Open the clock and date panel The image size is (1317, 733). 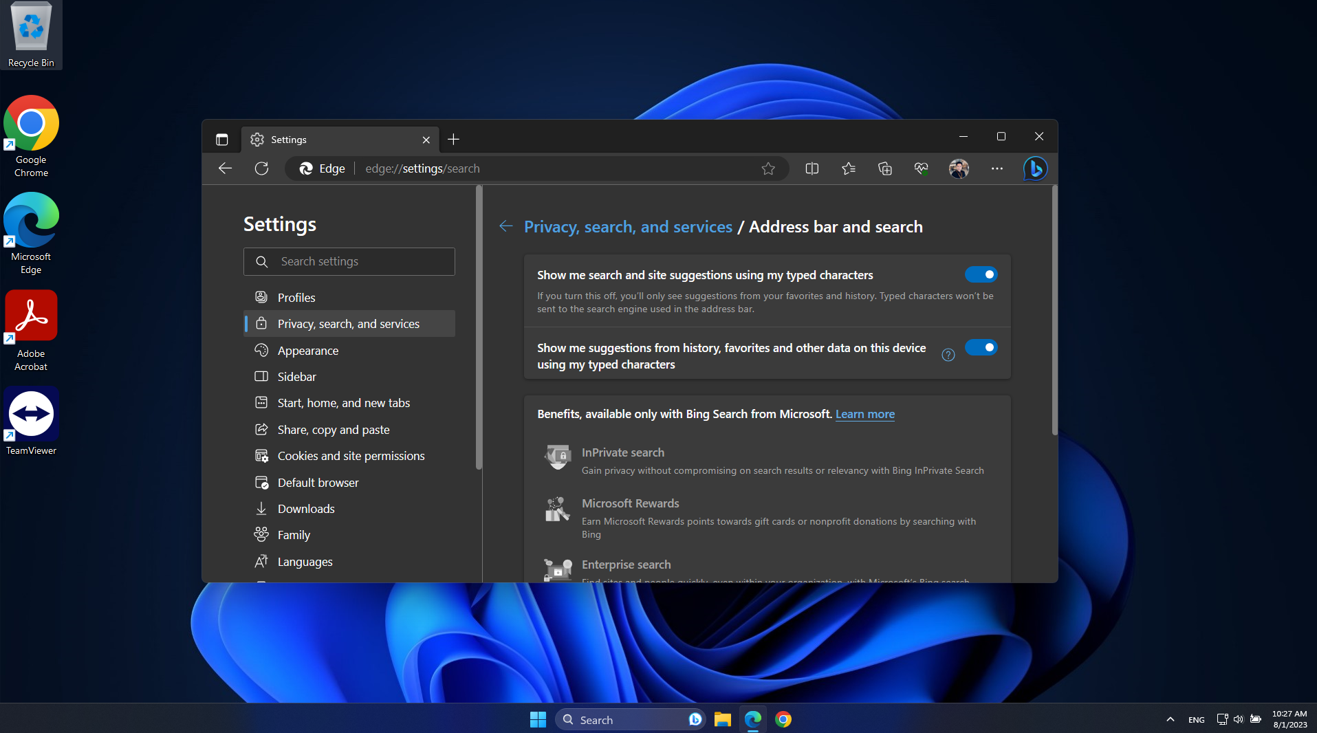tap(1289, 719)
